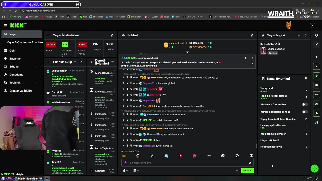
Task: Toggle the broadcast signal panel in right rail
Action: 316,95
